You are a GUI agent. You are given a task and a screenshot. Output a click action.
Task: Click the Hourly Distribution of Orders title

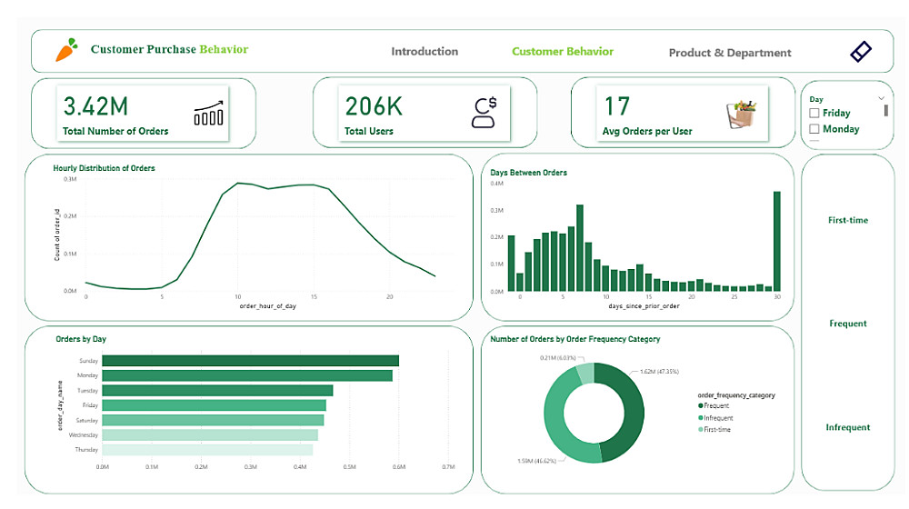pos(104,168)
